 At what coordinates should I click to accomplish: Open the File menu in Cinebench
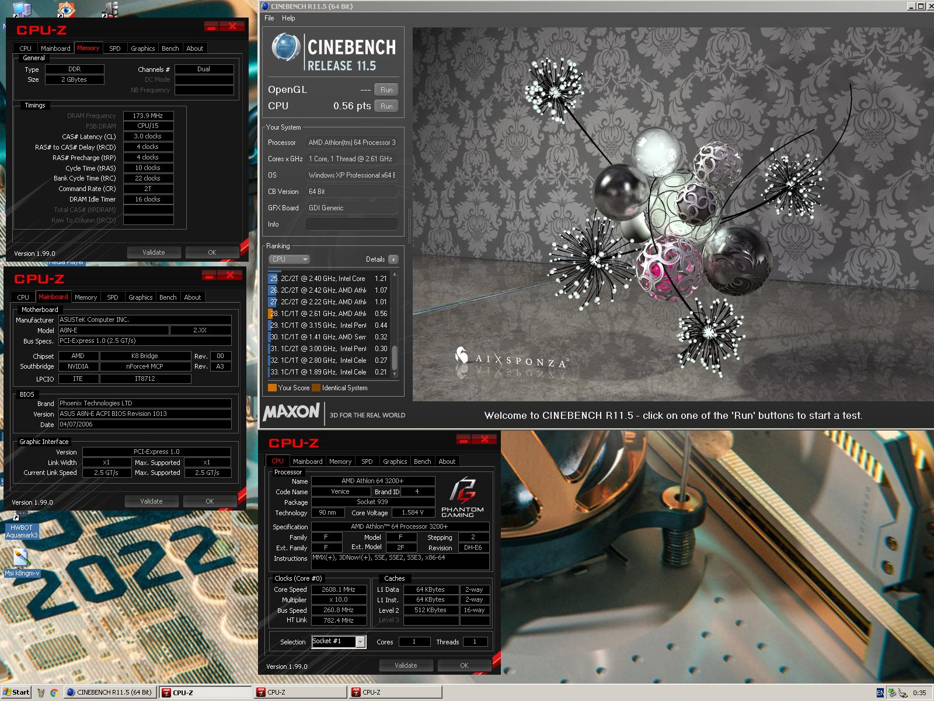coord(269,18)
